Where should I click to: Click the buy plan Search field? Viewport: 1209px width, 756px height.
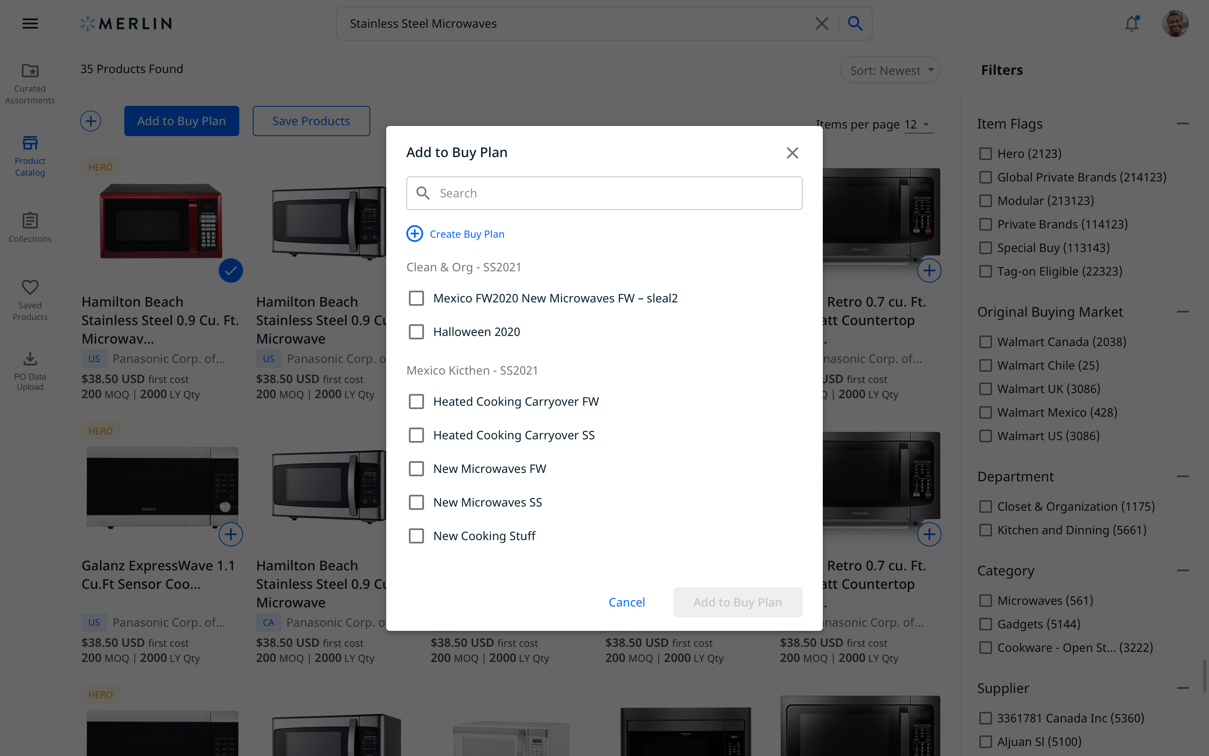pos(604,193)
